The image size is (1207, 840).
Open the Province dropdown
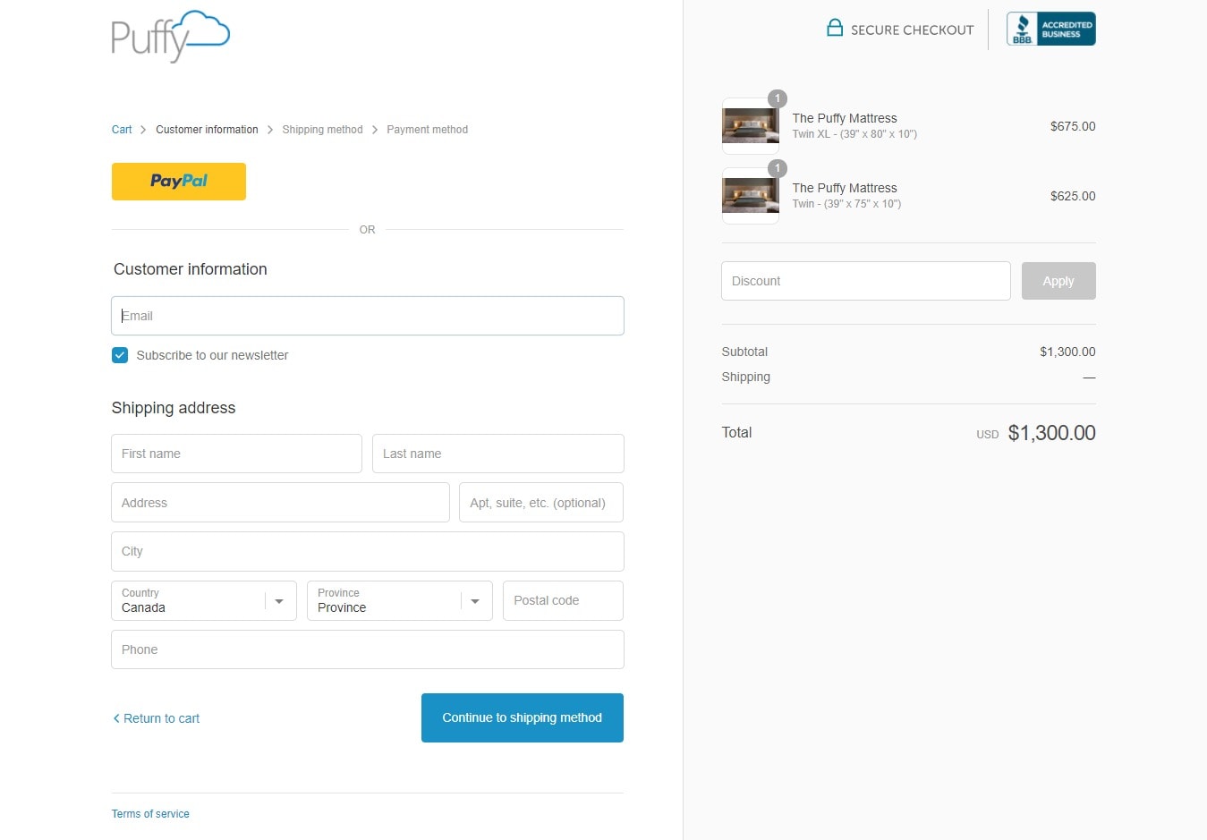click(400, 601)
